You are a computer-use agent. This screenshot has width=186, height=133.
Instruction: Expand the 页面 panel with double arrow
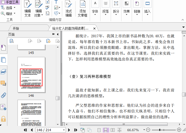pyautogui.click(x=54, y=34)
